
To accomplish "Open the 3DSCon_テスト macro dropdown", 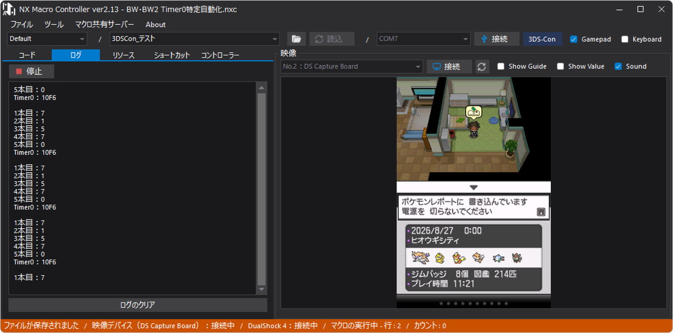I will click(195, 39).
